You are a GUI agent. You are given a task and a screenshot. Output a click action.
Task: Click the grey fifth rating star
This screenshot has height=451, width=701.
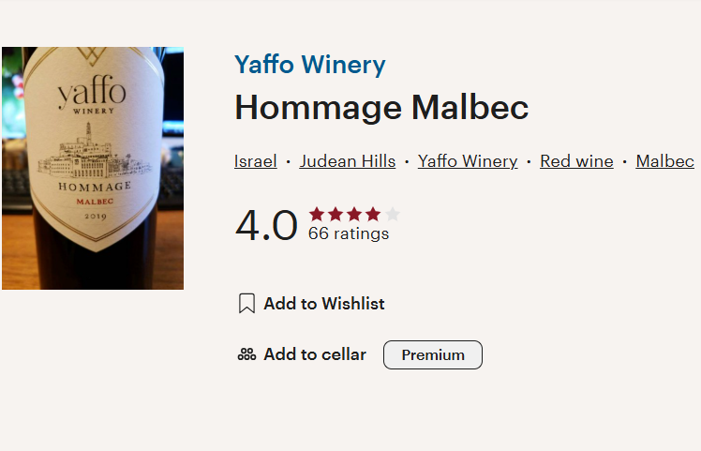pyautogui.click(x=392, y=214)
